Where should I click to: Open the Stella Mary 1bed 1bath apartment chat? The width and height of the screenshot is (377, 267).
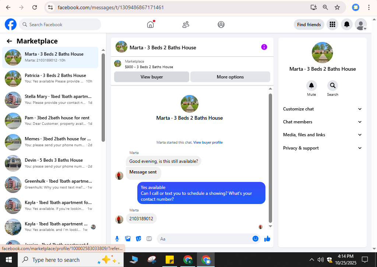(50, 99)
